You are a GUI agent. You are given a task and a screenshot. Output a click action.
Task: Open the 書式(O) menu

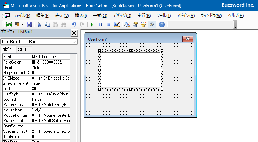[x=100, y=16]
